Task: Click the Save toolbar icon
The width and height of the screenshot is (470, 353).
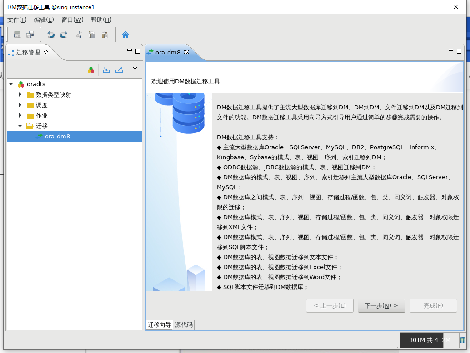Action: [17, 34]
